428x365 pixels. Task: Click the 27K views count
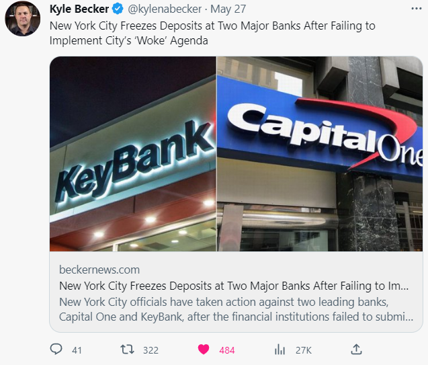(304, 350)
